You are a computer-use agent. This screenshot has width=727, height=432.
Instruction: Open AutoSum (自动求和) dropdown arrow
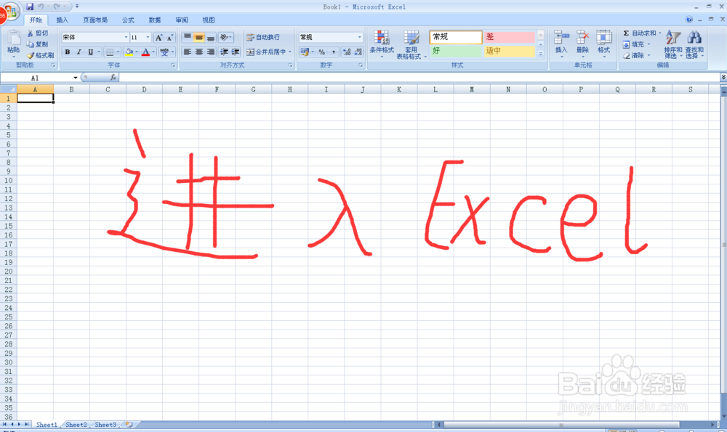coord(660,33)
